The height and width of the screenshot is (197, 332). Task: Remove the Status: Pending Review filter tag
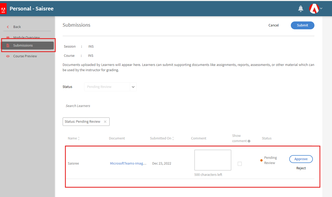coord(105,122)
